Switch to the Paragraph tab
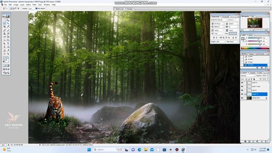The image size is (272, 153). [226, 17]
